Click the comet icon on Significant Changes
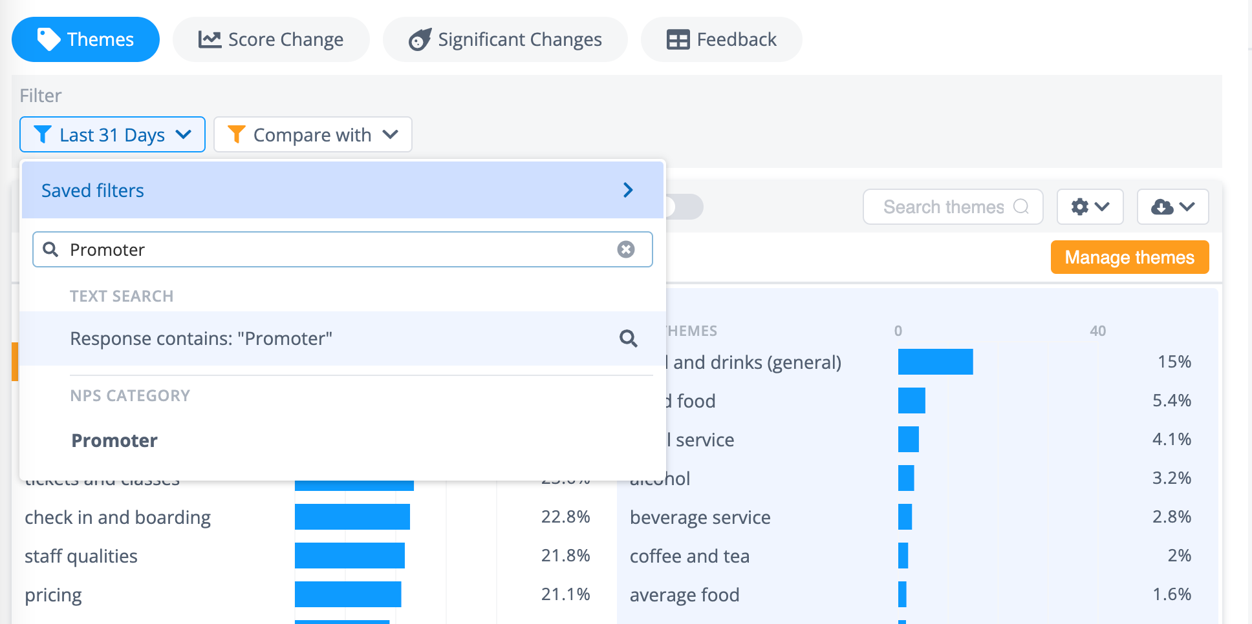The image size is (1252, 624). coord(420,39)
